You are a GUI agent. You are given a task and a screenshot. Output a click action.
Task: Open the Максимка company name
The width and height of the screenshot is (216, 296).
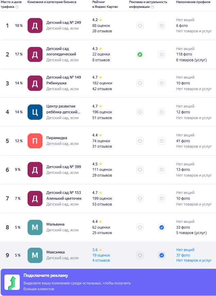coord(55,252)
